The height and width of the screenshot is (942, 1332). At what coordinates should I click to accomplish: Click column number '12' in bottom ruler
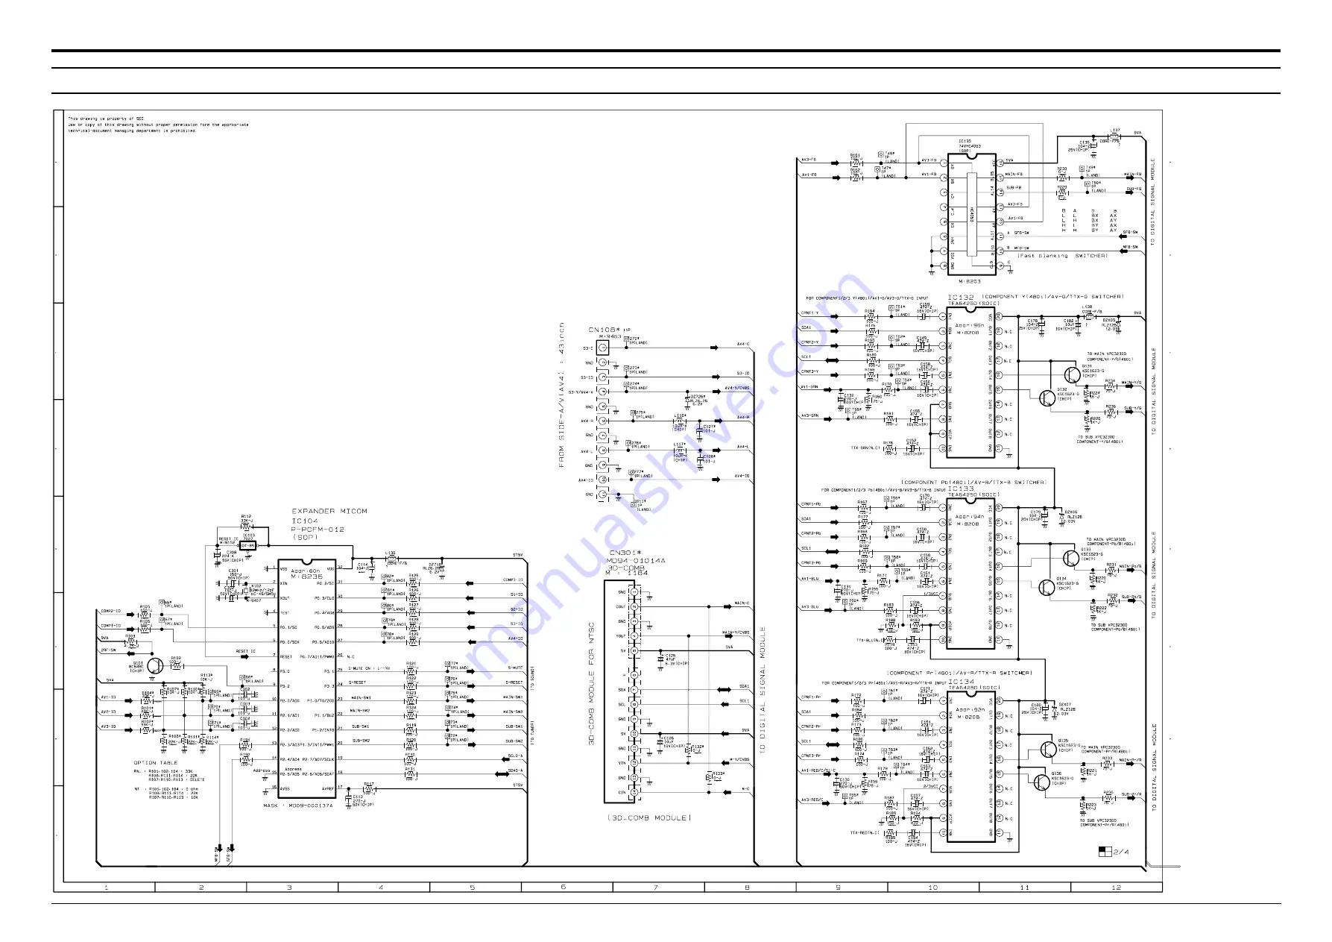1116,888
